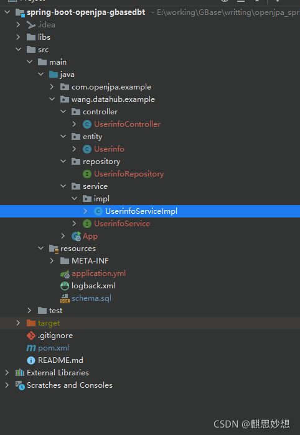
Task: Collapse the src folder
Action: coord(18,49)
